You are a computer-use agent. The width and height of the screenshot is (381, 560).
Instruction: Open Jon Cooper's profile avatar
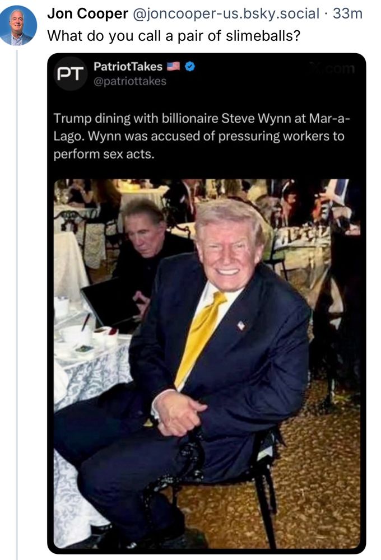point(18,25)
